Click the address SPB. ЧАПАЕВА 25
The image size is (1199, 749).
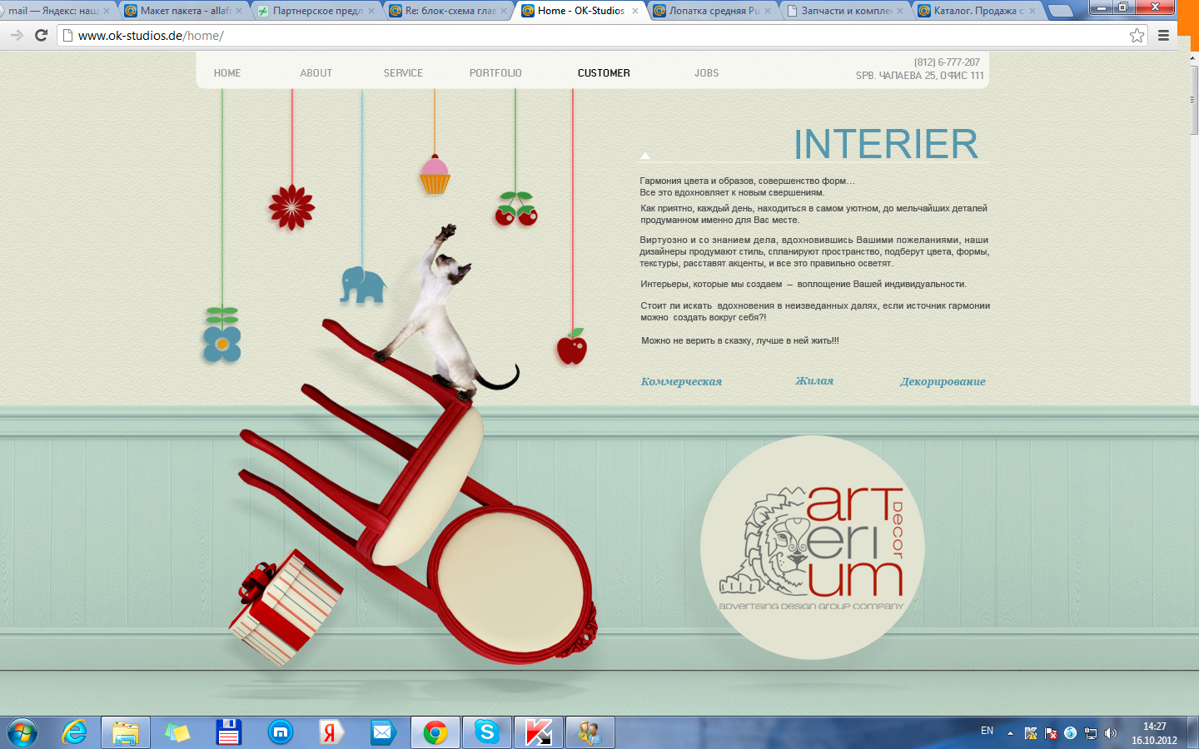coord(919,76)
